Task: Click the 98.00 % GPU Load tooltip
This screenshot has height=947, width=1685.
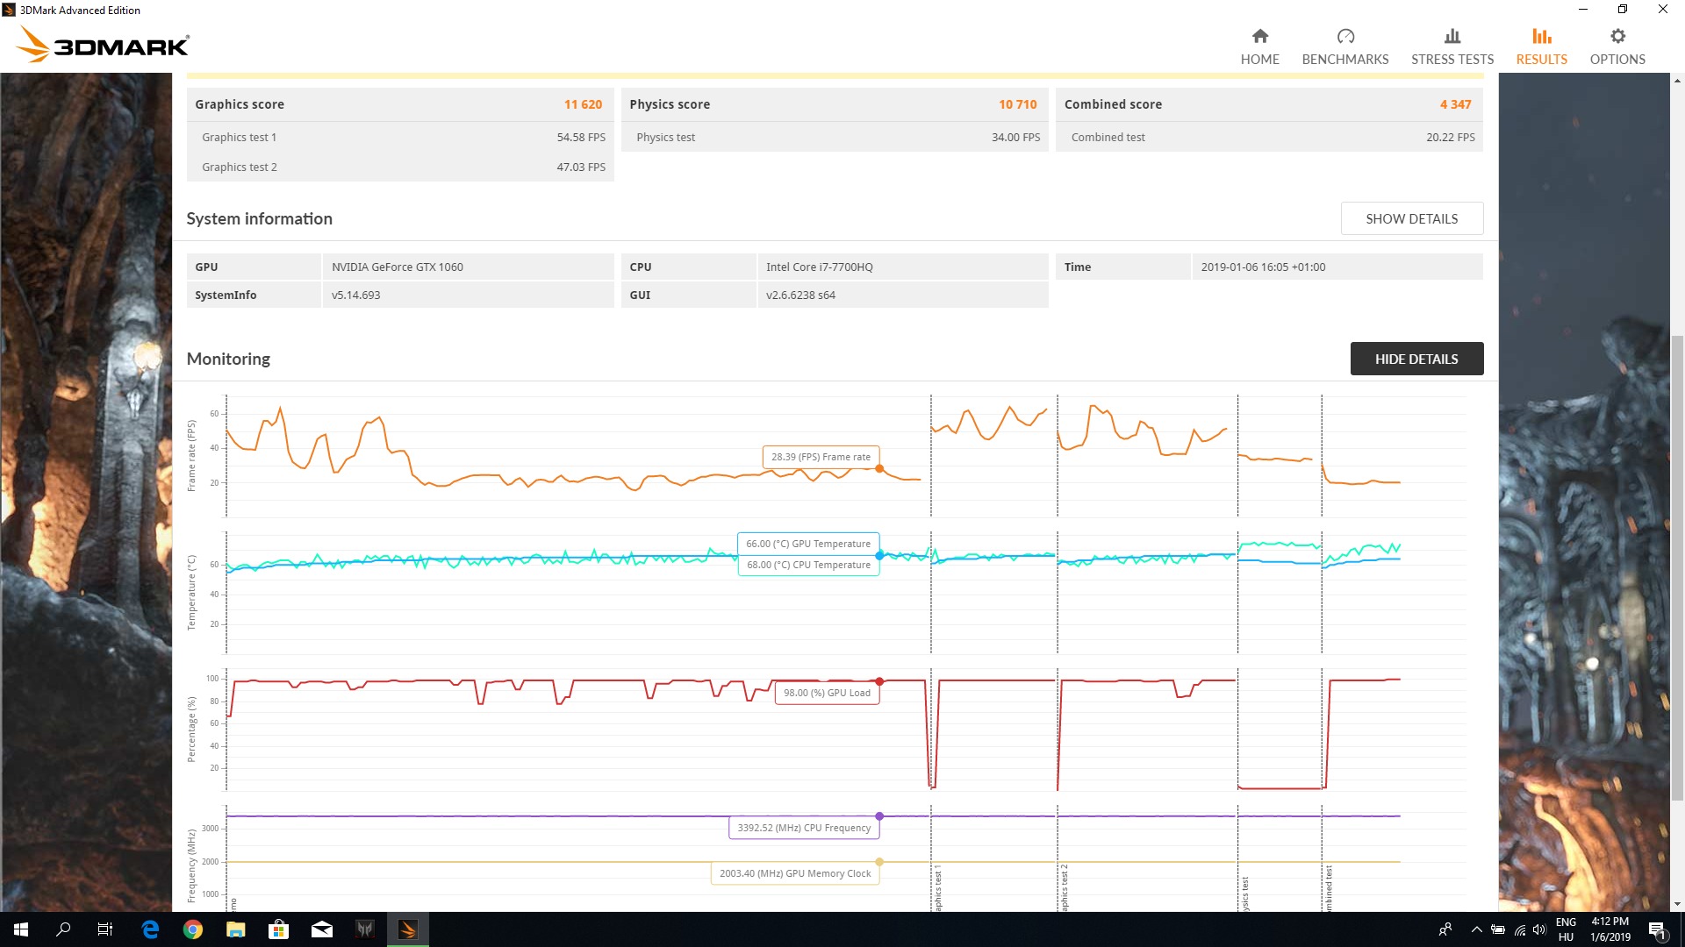Action: point(827,693)
